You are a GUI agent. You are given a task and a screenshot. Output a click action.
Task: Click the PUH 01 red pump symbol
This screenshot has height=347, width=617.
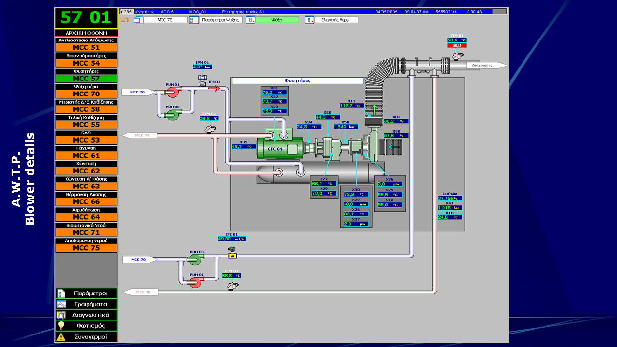pos(173,91)
